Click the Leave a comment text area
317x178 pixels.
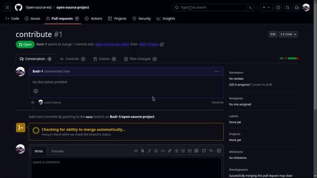(126, 168)
